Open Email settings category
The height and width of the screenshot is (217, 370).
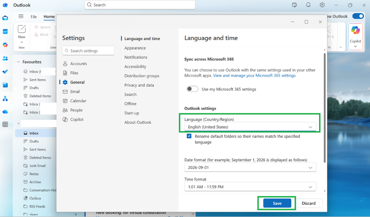point(71,91)
